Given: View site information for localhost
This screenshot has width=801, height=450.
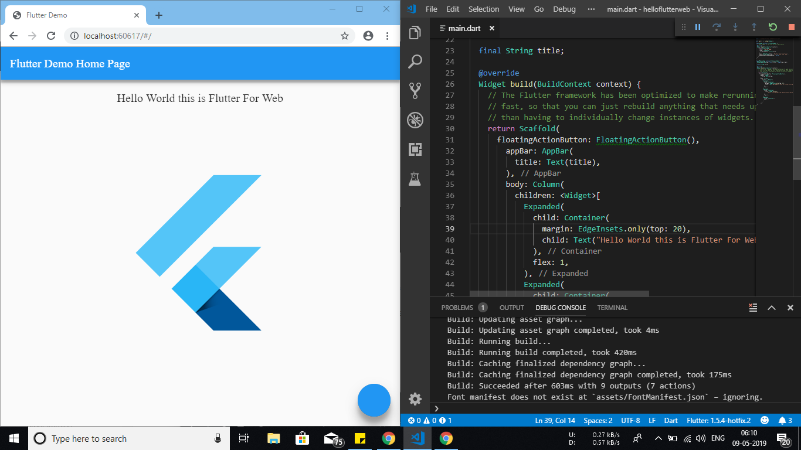Looking at the screenshot, I should [74, 36].
